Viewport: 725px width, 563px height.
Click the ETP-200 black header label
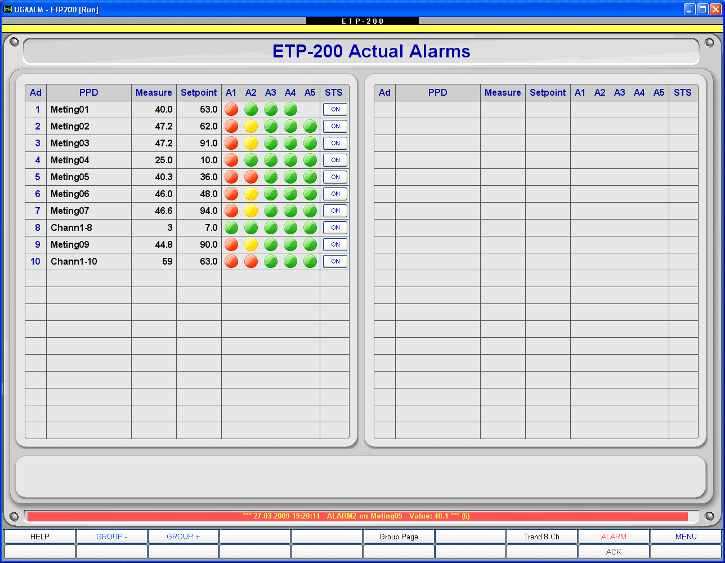362,21
